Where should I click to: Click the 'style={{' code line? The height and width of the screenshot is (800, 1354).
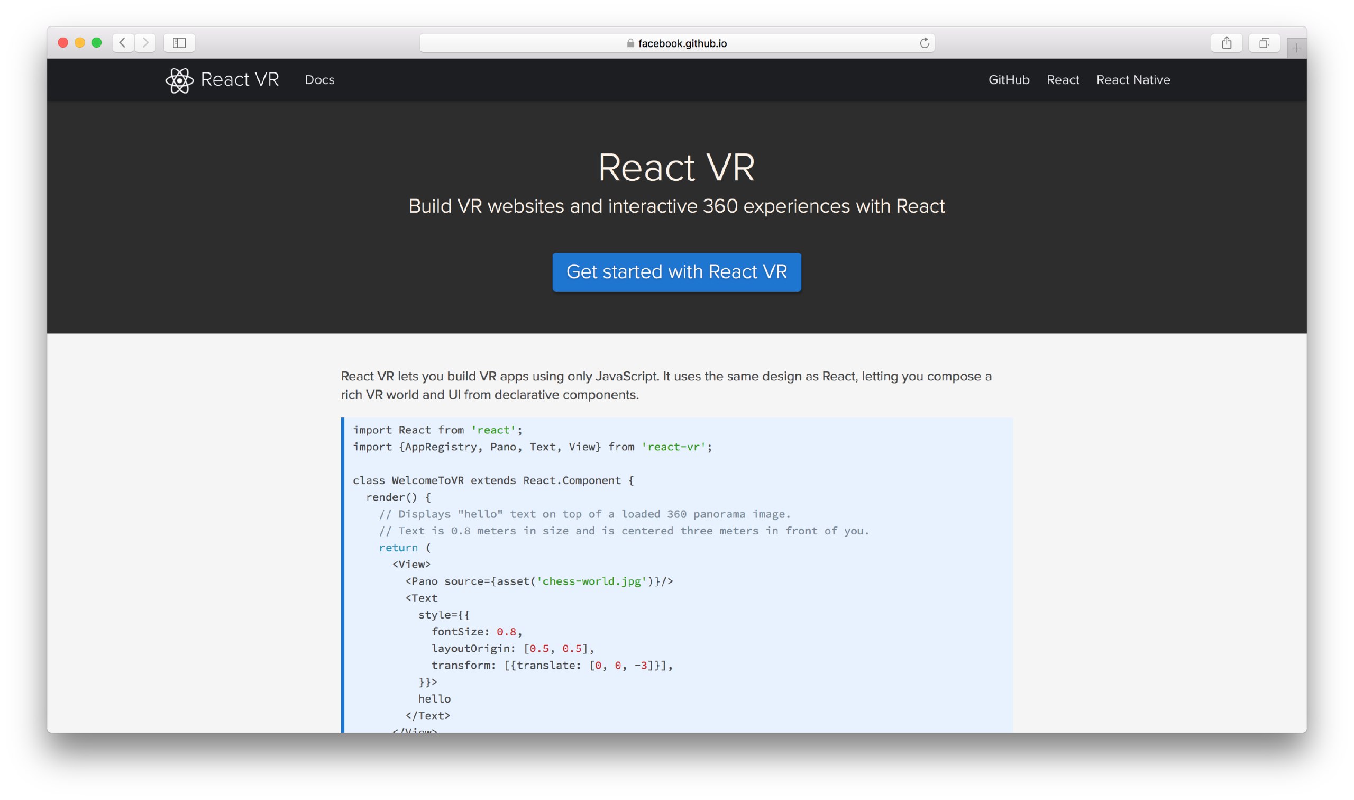pos(444,615)
